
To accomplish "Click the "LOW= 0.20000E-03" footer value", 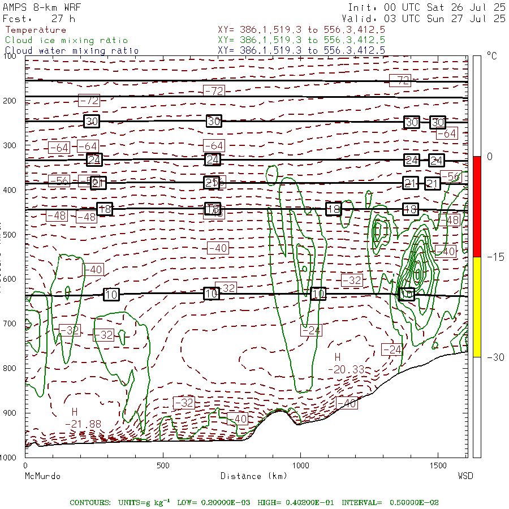I will (214, 503).
